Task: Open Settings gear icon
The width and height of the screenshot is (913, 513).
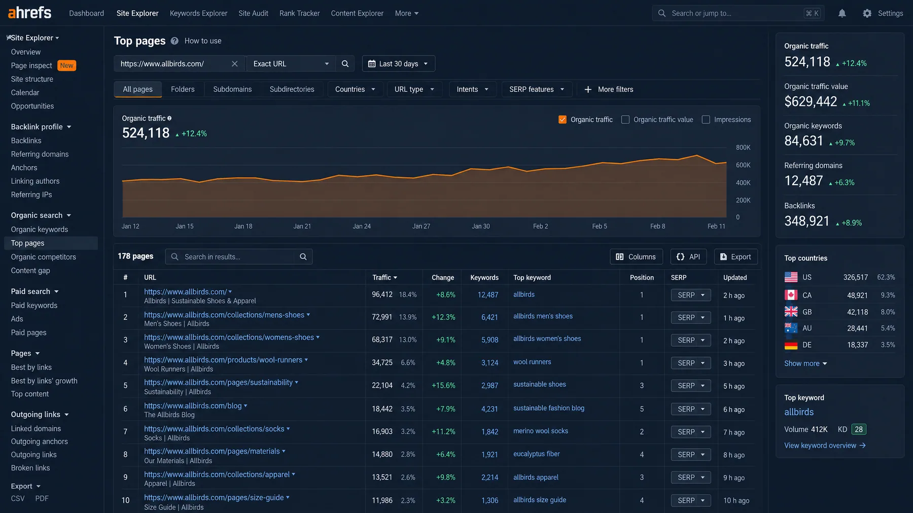Action: (867, 13)
